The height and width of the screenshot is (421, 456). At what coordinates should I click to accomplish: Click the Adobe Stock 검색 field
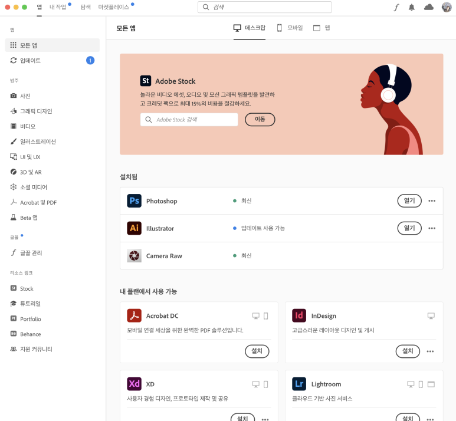click(x=189, y=120)
